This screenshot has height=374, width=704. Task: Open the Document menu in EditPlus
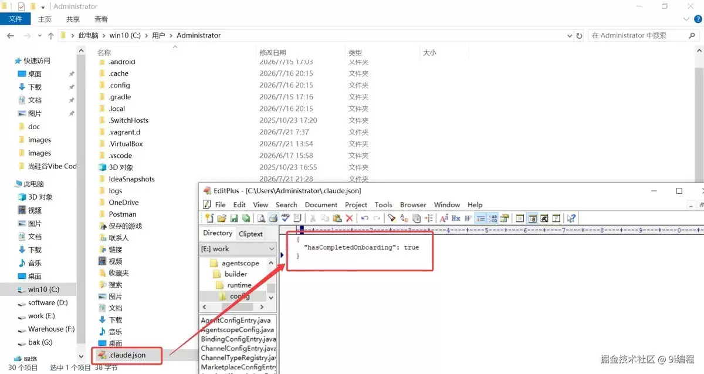pyautogui.click(x=321, y=205)
